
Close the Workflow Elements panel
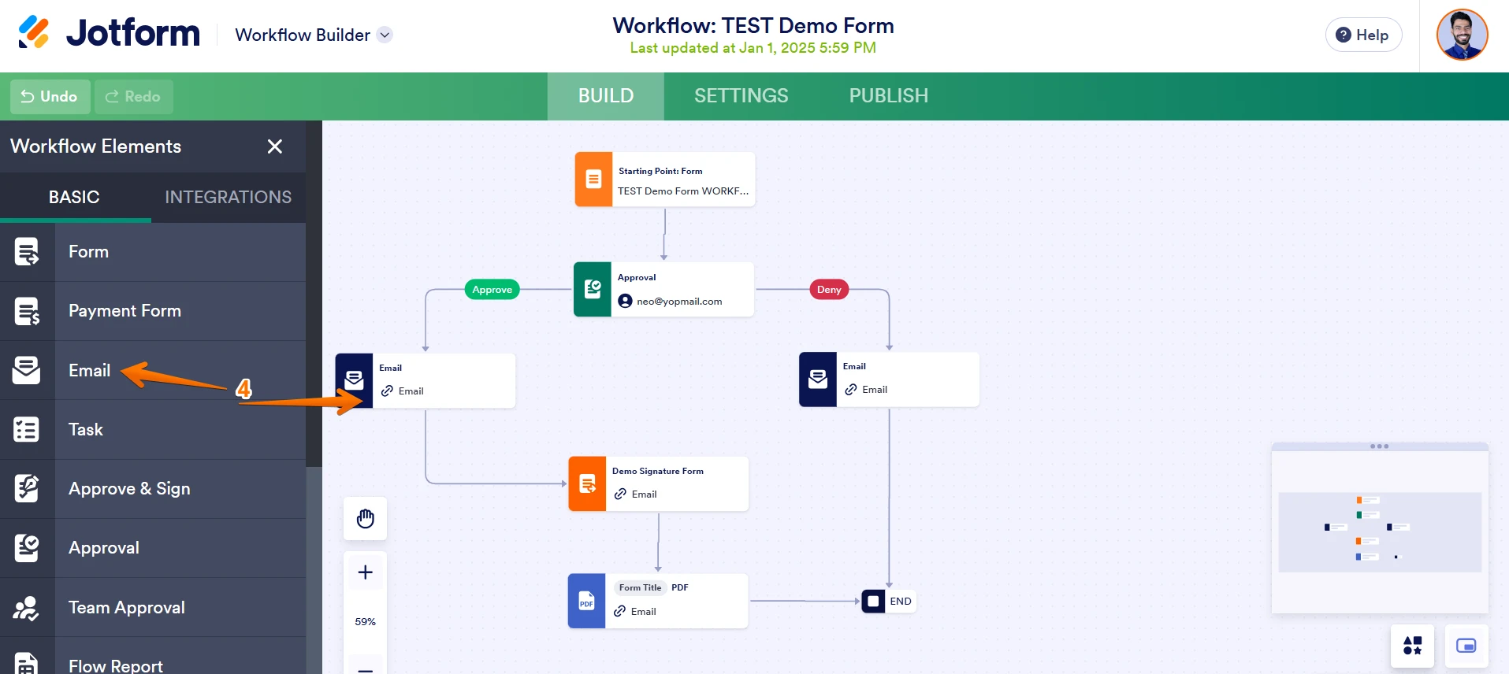click(275, 146)
